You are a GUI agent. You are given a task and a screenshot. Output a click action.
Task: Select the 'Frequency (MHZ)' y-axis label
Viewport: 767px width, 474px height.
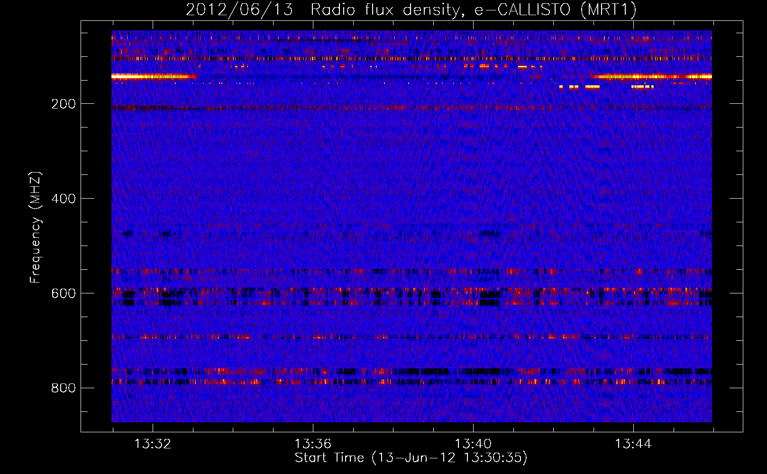(36, 228)
